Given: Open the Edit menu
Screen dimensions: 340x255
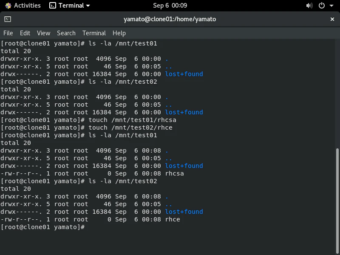Looking at the screenshot, I should click(25, 33).
